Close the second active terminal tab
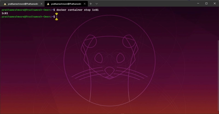 pos(85,4)
